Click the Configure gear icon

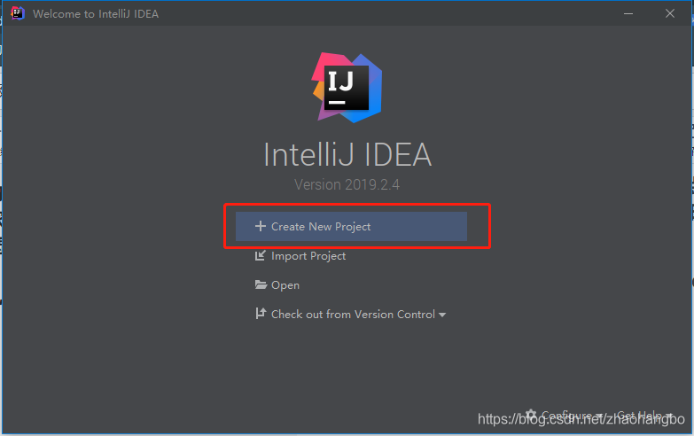(531, 416)
